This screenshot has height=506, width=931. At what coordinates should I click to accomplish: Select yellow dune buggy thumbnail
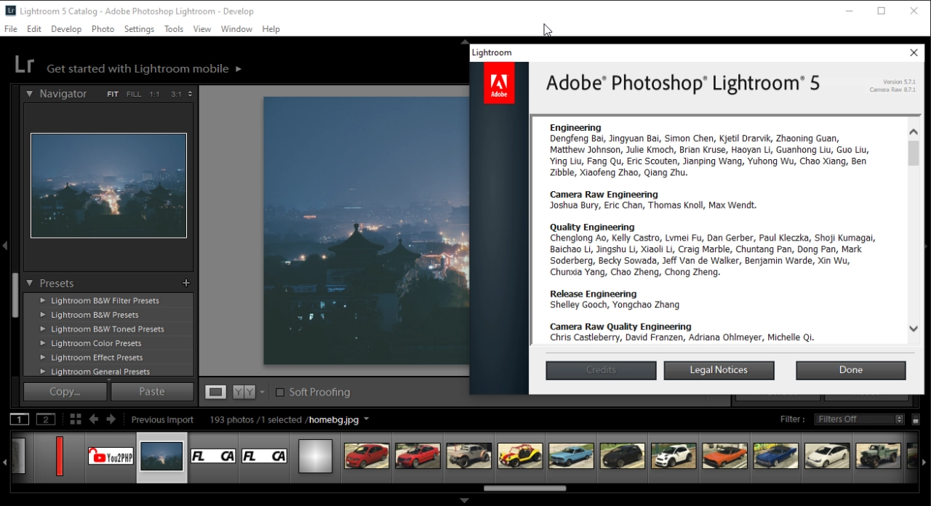(520, 456)
